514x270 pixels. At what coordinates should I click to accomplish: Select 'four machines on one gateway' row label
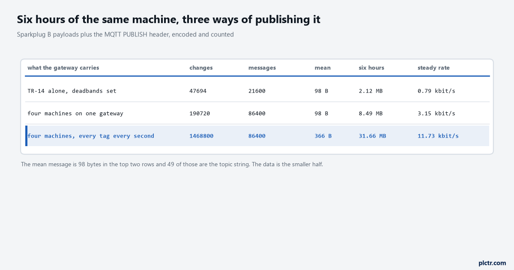[75, 114]
